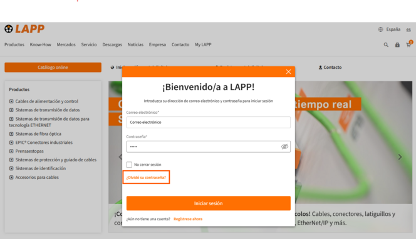Click the globe icon beside España
416x239 pixels.
(380, 29)
